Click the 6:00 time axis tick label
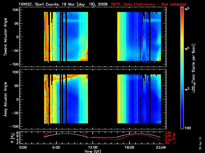This screenshot has width=205, height=153. 56,147
